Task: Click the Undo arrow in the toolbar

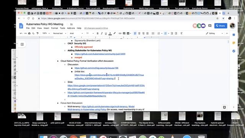Action: pos(21,33)
